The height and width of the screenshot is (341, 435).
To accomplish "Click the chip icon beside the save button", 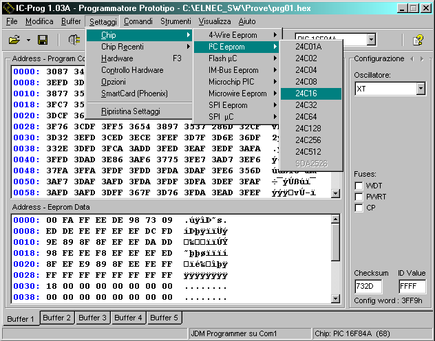I will (74, 41).
